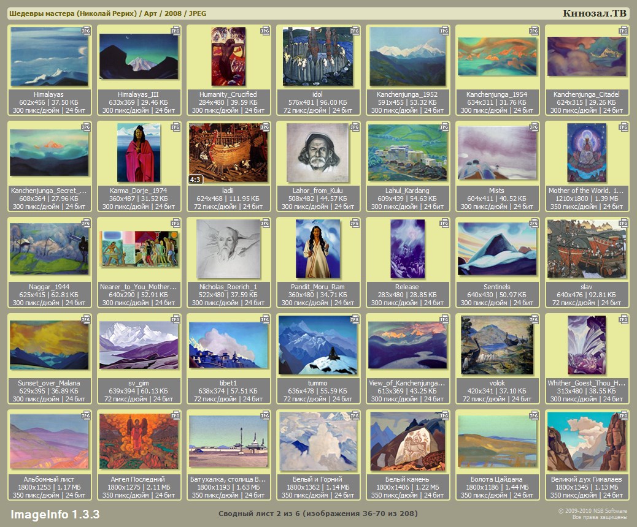Click the JPG badge on Pandit_Moru_Ram
This screenshot has height=527, width=637.
pyautogui.click(x=355, y=223)
